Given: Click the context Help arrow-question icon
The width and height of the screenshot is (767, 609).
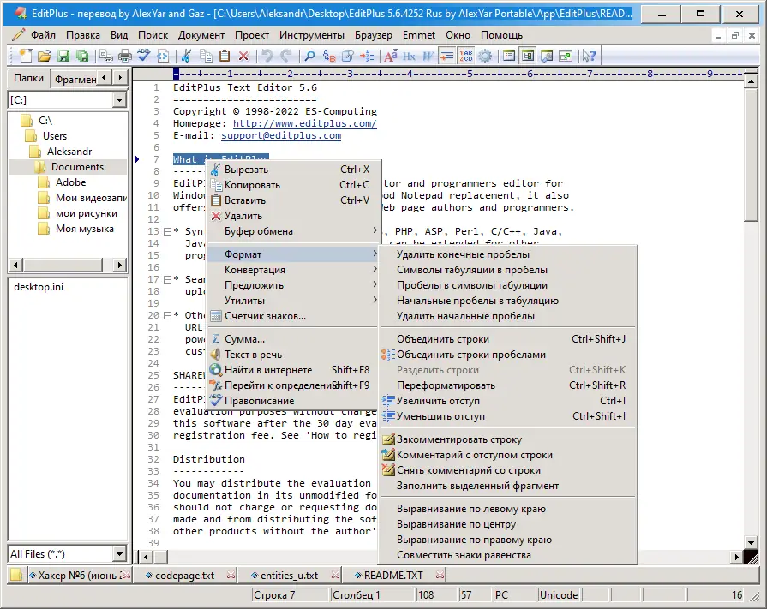Looking at the screenshot, I should [588, 56].
